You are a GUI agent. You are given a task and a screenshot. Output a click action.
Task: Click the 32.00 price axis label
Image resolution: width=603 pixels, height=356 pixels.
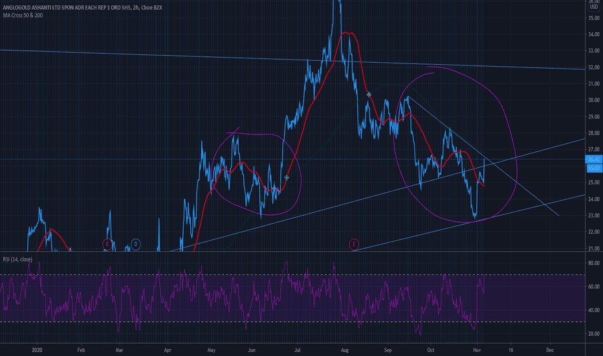coord(594,67)
